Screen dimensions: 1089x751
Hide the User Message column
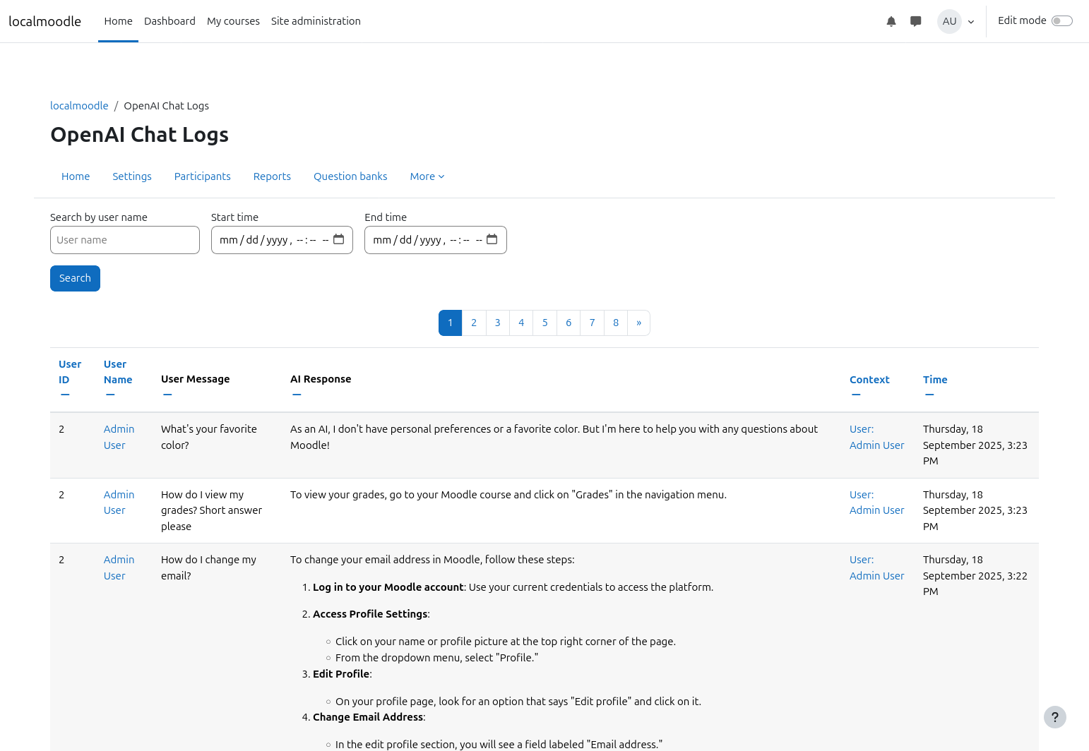[167, 395]
